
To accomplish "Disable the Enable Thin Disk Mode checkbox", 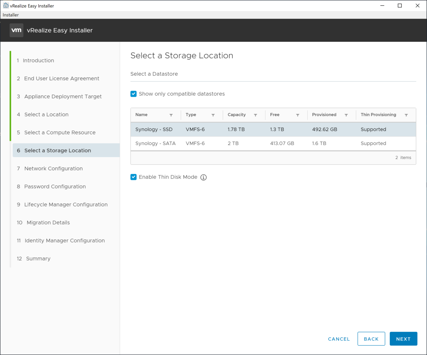I will click(134, 177).
